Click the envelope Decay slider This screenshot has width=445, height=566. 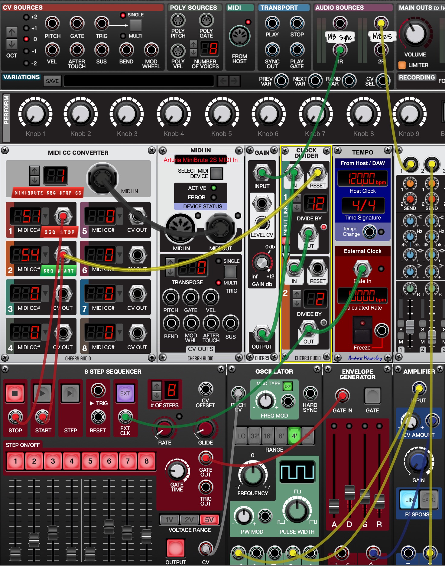(x=349, y=493)
